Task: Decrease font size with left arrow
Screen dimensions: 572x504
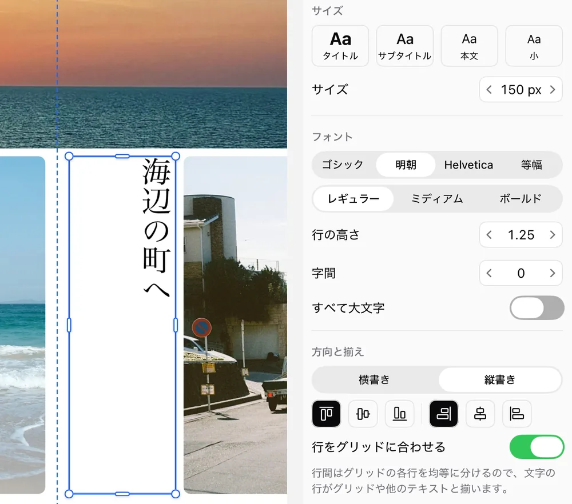Action: pos(489,90)
